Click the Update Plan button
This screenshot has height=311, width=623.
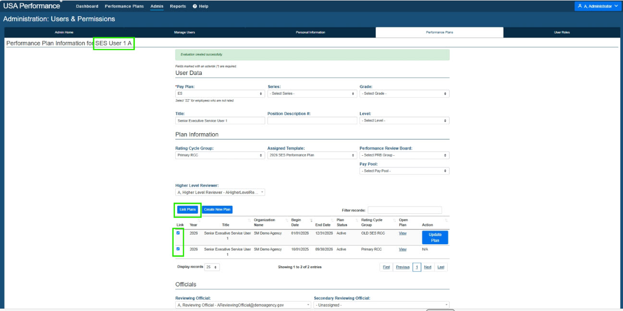click(435, 237)
